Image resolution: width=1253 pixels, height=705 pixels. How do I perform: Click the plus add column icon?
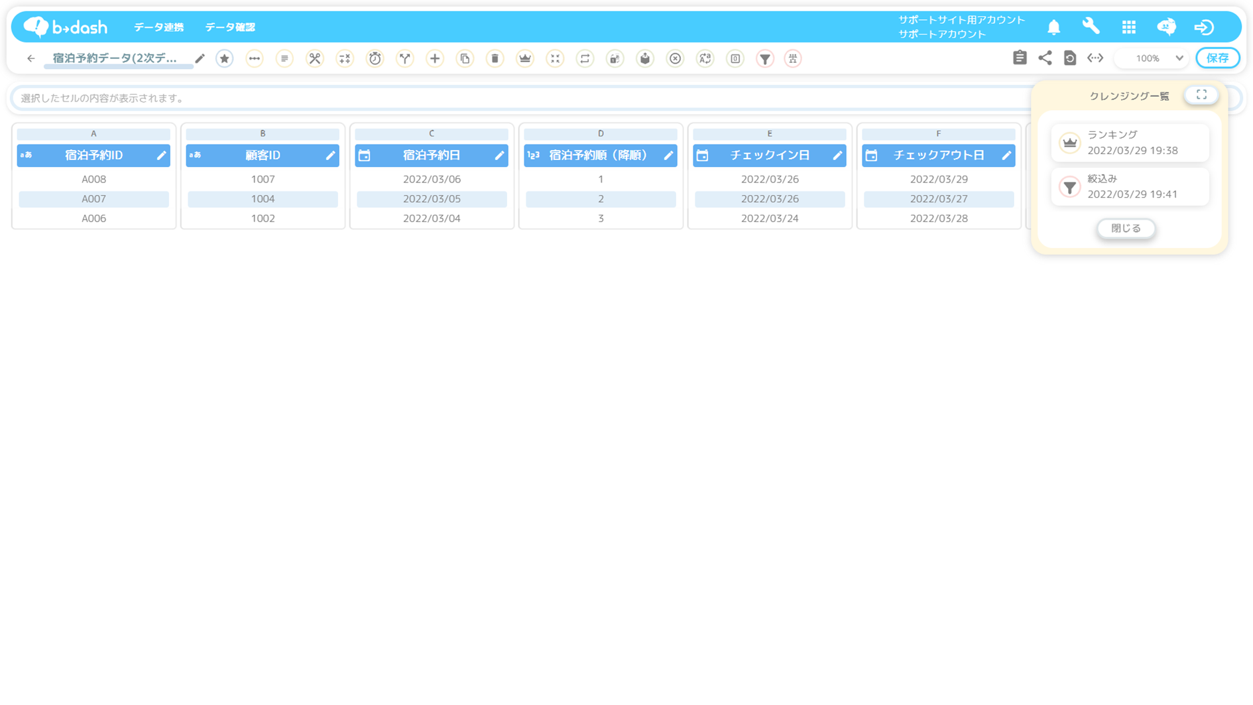[435, 58]
